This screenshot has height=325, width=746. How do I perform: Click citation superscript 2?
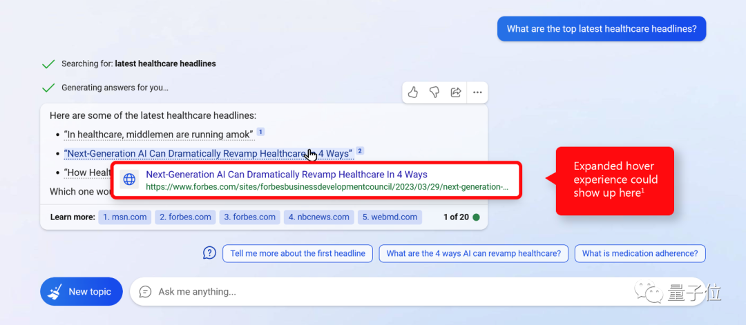[x=360, y=150]
